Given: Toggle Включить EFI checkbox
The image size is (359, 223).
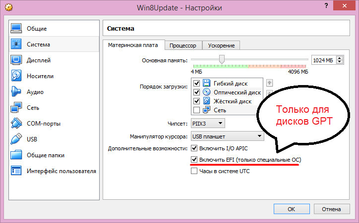Looking at the screenshot, I should [x=194, y=159].
